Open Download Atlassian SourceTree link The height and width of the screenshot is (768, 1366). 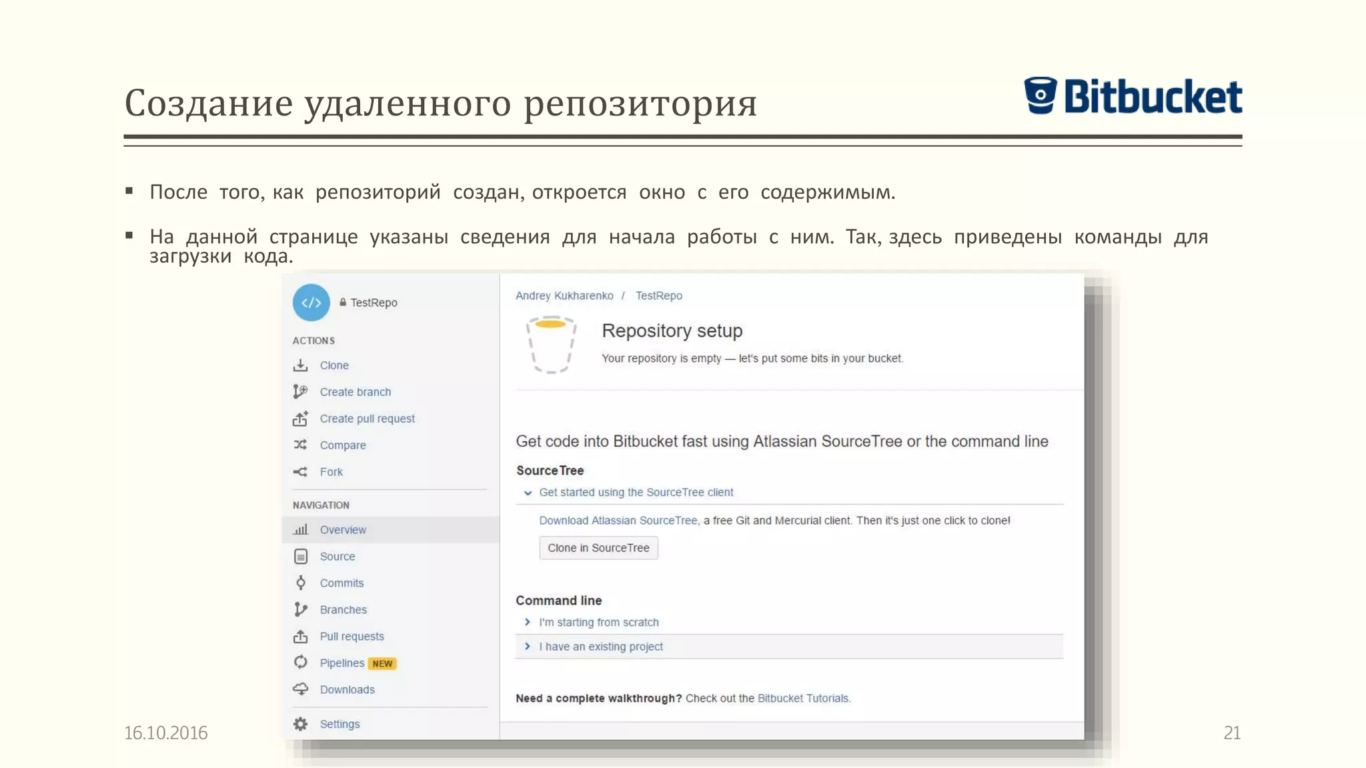pyautogui.click(x=618, y=520)
